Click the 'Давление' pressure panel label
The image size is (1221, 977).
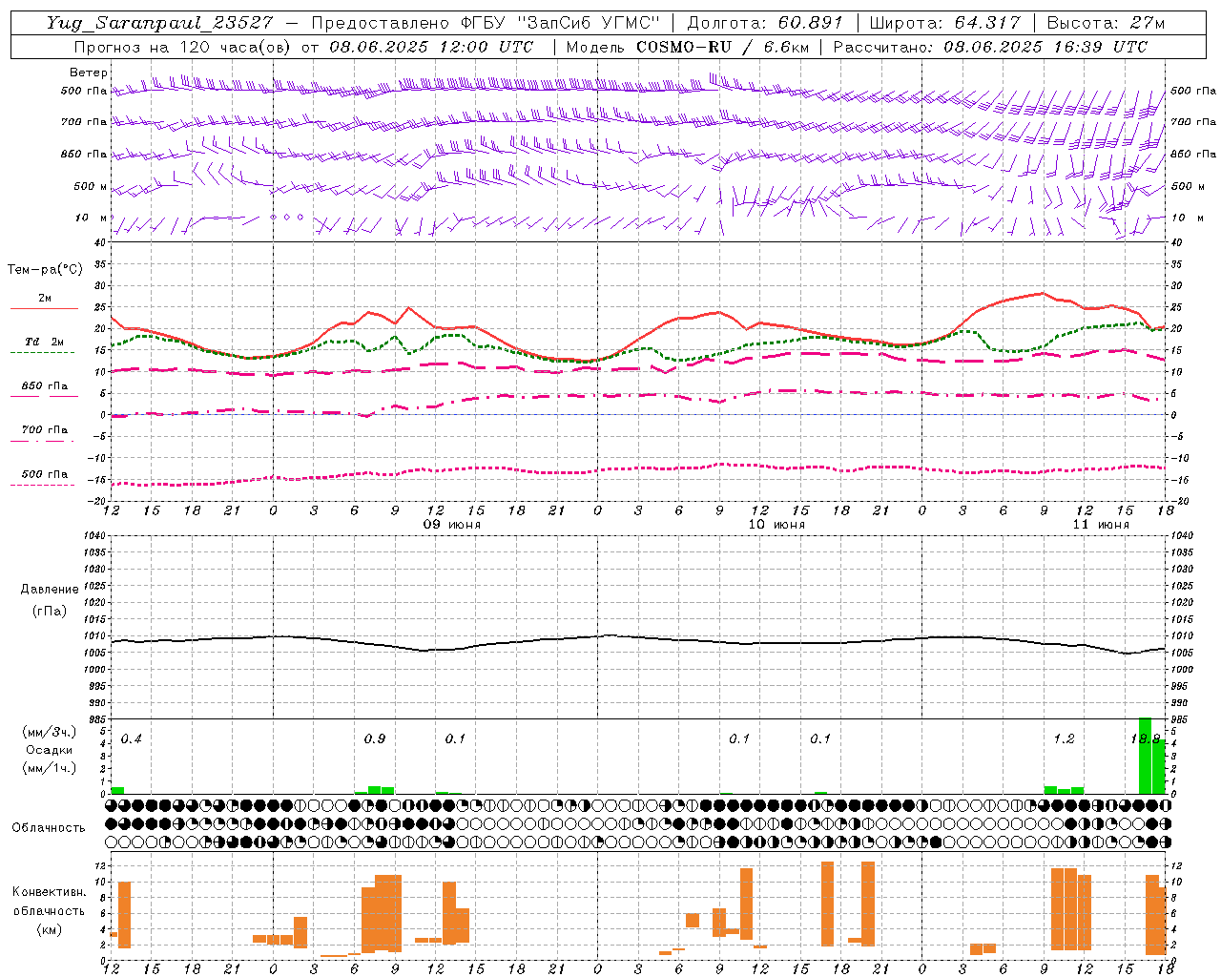[x=50, y=590]
